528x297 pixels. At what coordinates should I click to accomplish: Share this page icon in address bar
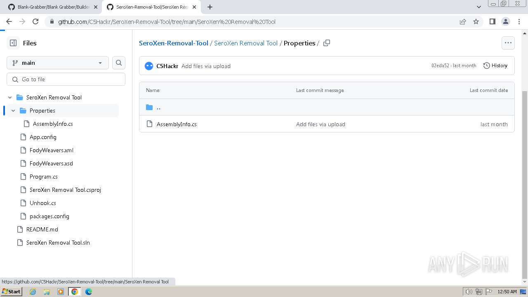click(x=463, y=21)
